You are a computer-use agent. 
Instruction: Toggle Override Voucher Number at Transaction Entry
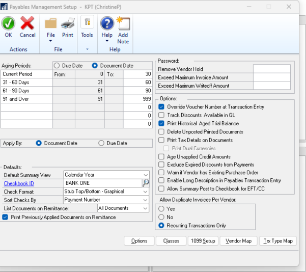(x=161, y=106)
